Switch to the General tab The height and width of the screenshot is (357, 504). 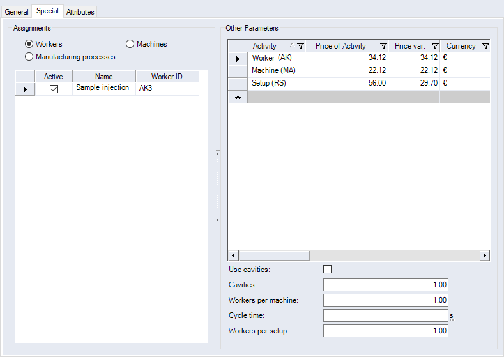click(x=17, y=12)
